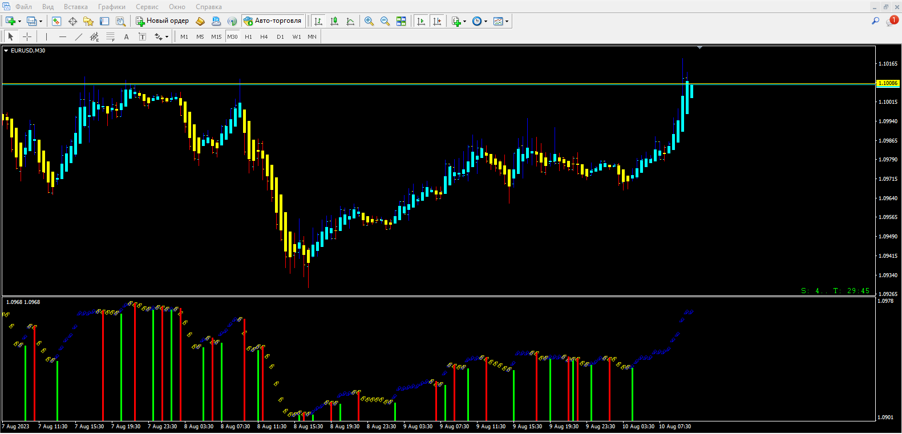Switch timeframe to M15

pos(216,36)
